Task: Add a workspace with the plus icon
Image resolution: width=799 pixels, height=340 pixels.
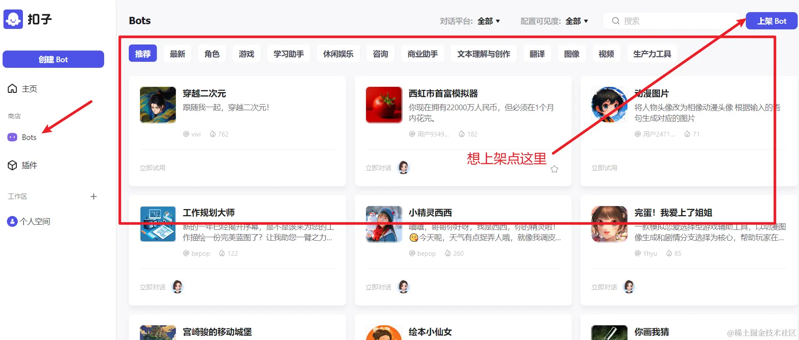Action: point(93,197)
